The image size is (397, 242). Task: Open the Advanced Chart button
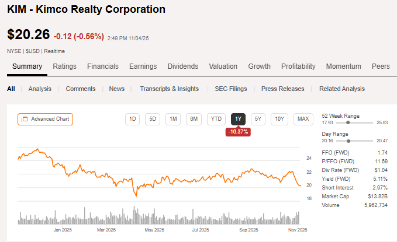pos(45,119)
